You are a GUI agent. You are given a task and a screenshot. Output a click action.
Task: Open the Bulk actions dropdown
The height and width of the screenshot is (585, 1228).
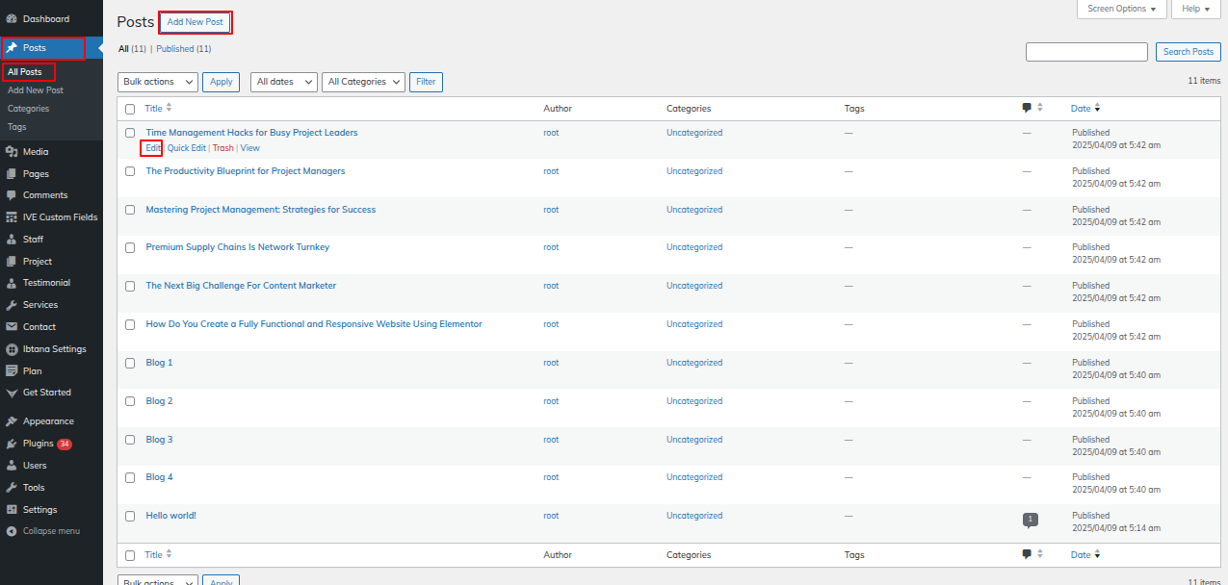point(158,82)
